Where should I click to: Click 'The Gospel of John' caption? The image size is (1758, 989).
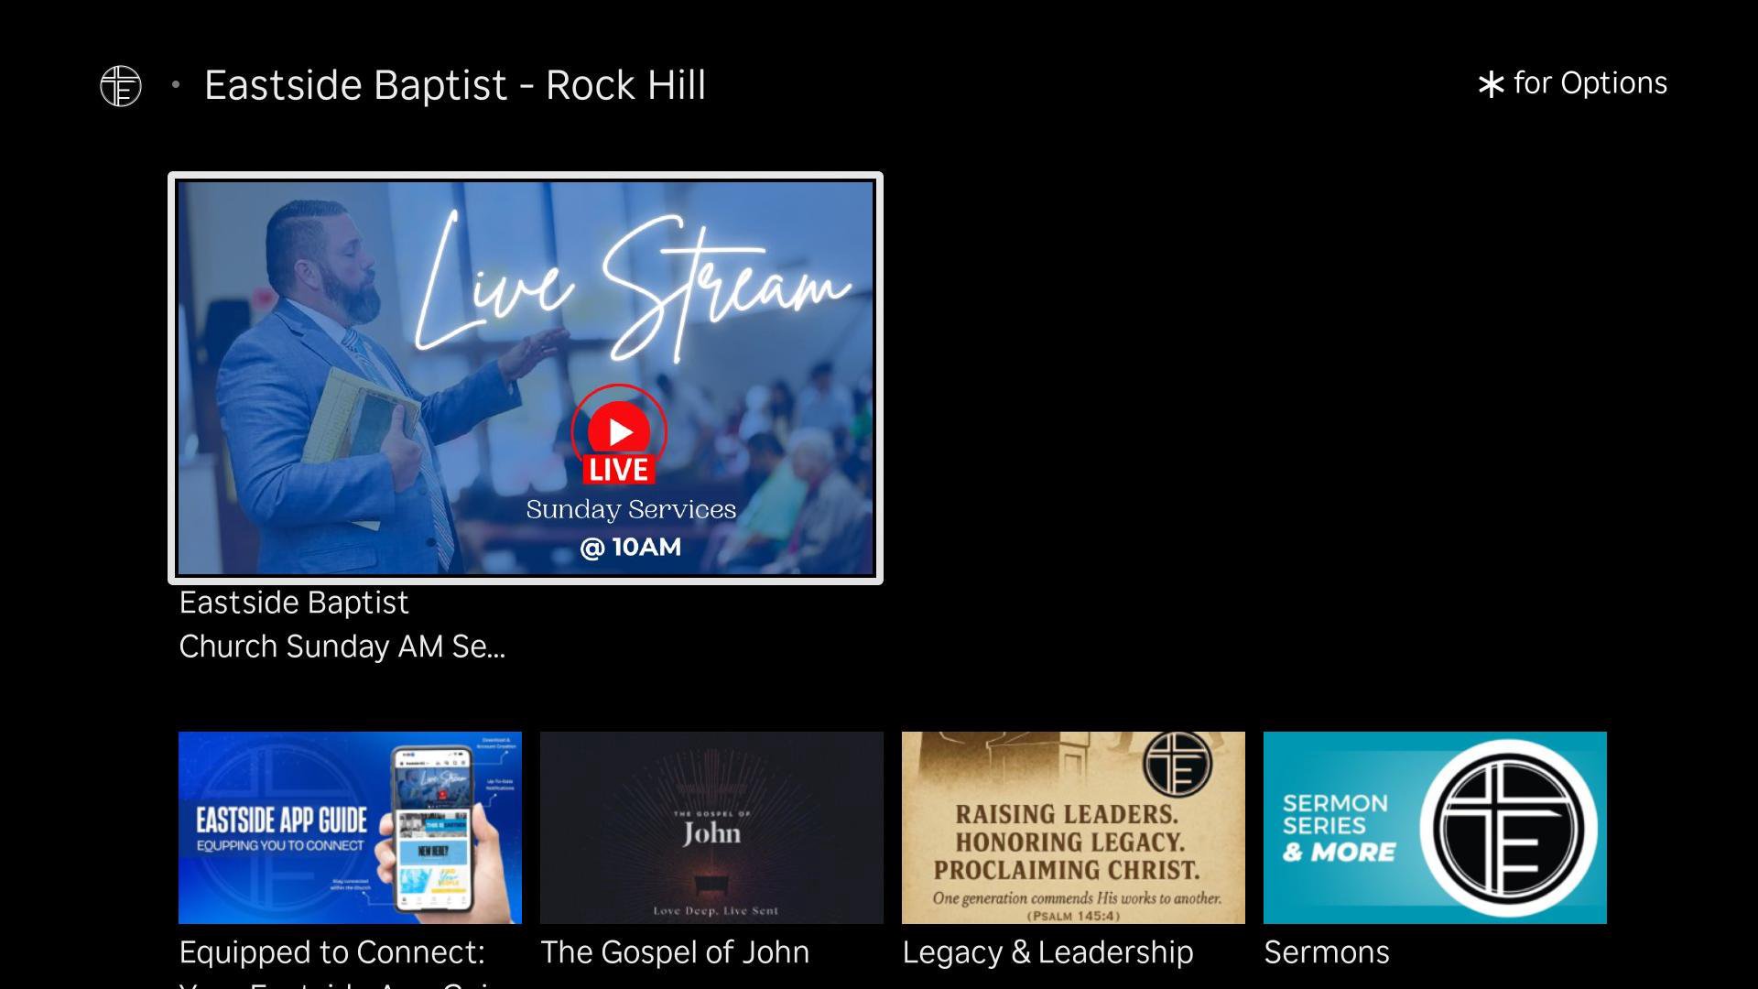tap(675, 952)
